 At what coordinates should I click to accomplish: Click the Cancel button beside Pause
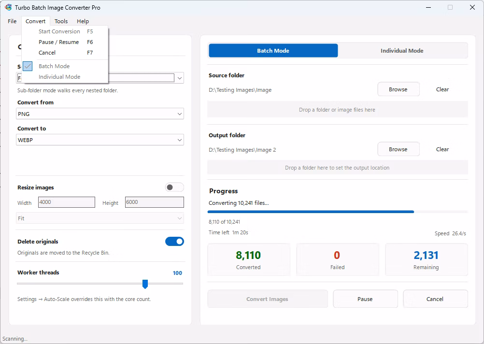tap(435, 299)
